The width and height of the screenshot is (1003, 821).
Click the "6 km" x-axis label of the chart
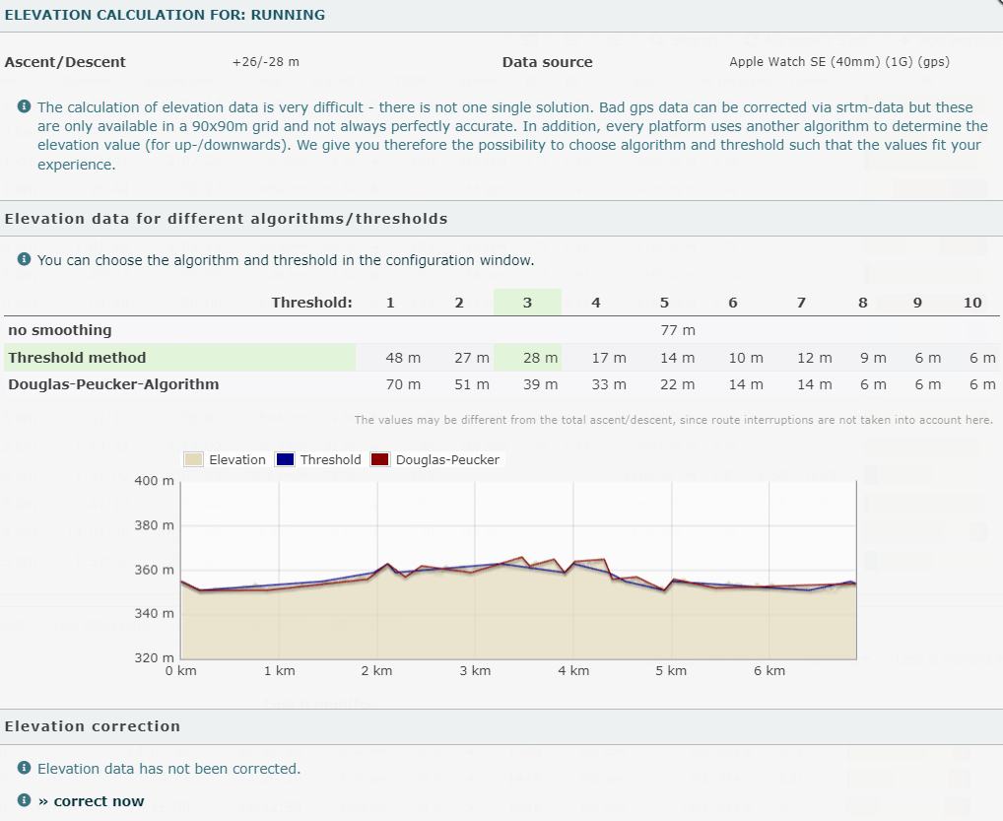coord(769,670)
